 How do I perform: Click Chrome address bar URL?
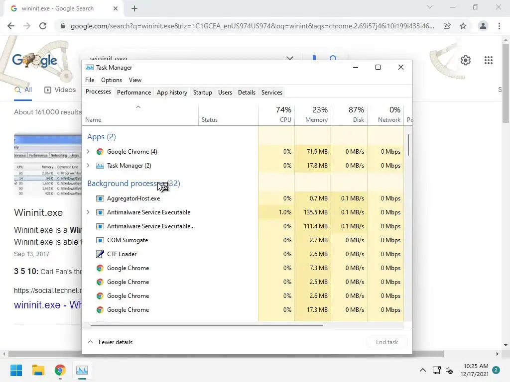(x=252, y=26)
